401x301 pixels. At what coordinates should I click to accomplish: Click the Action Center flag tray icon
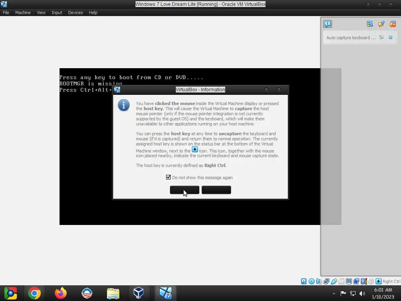point(343,293)
